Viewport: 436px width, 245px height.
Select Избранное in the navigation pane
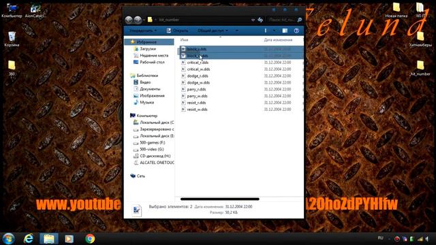click(x=146, y=42)
